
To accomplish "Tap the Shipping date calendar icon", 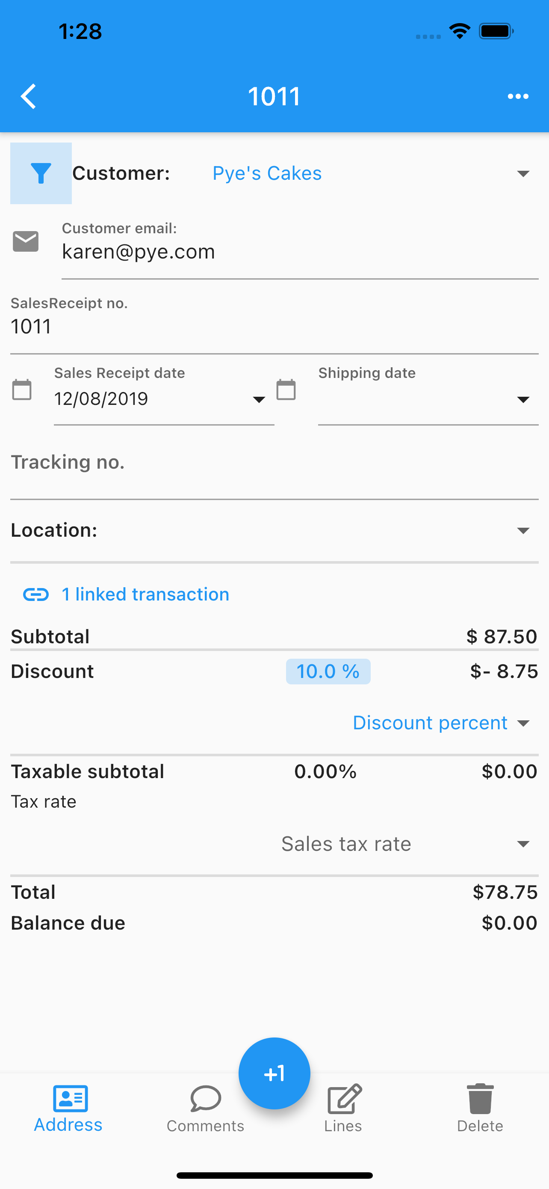I will tap(286, 389).
